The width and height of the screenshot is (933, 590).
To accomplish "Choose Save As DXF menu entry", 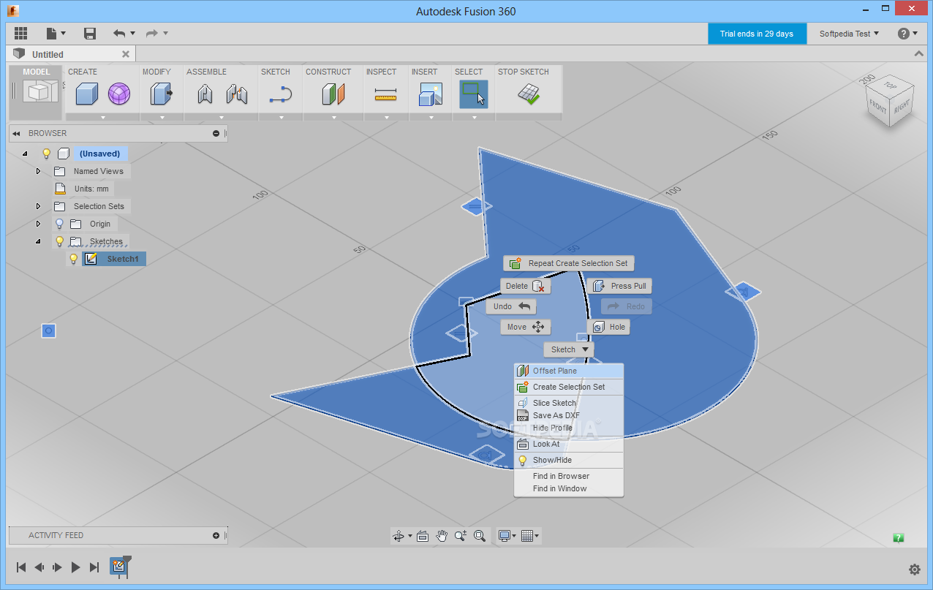I will coord(569,415).
